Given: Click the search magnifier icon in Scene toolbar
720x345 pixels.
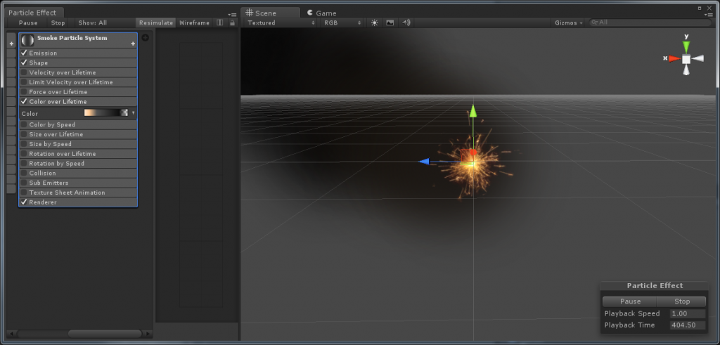Looking at the screenshot, I should (x=595, y=22).
